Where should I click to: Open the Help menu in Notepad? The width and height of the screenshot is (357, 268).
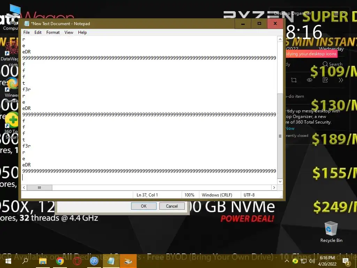coord(82,32)
